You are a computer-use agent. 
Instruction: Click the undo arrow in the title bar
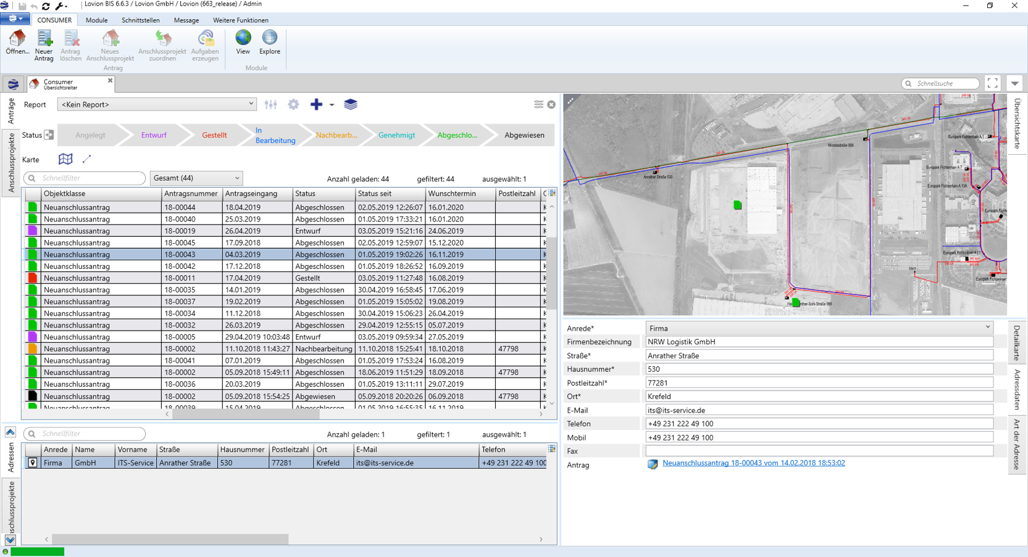tap(34, 6)
